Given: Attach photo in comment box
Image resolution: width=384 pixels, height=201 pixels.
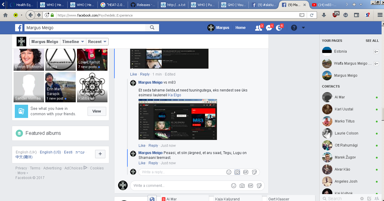Looking at the screenshot, I should [x=242, y=186].
